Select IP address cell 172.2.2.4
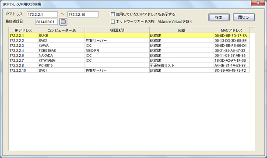Viewport: 267px width, 158px height. pos(23,50)
